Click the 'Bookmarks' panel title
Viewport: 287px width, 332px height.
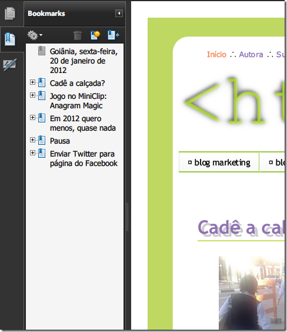[46, 14]
